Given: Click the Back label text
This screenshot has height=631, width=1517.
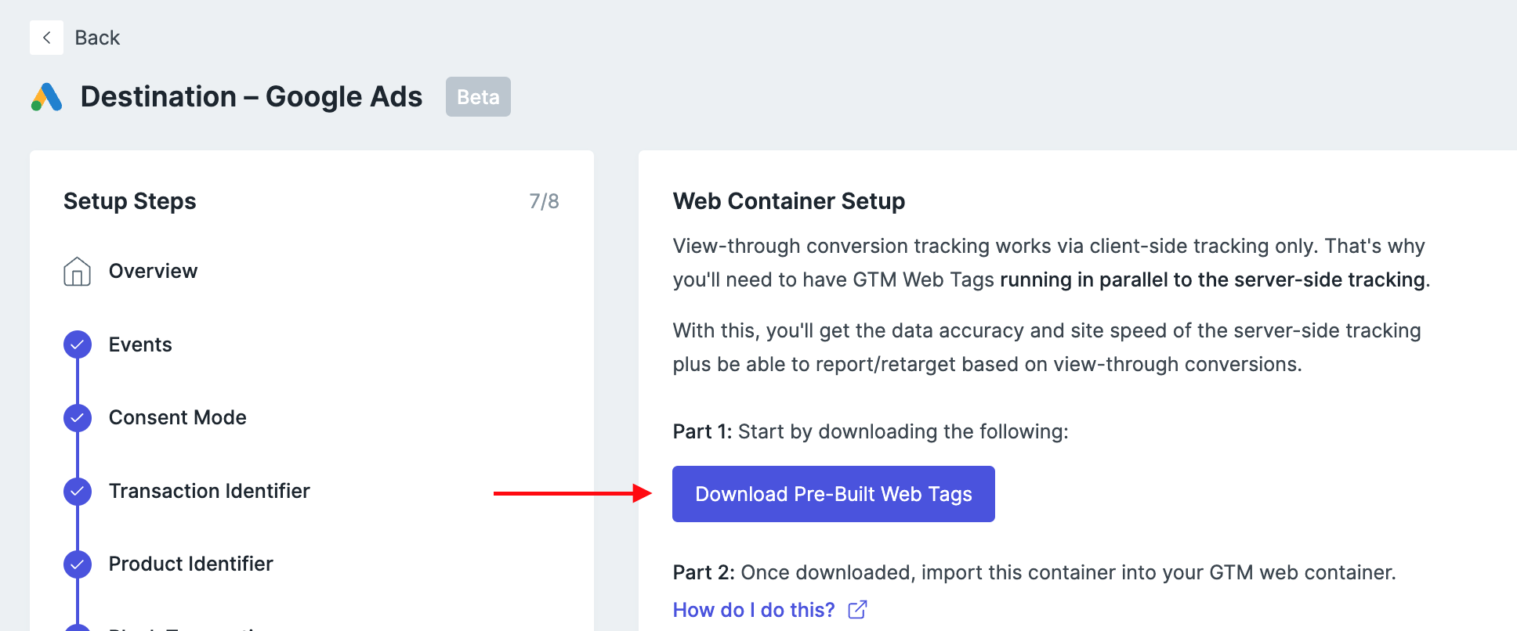Looking at the screenshot, I should 97,38.
